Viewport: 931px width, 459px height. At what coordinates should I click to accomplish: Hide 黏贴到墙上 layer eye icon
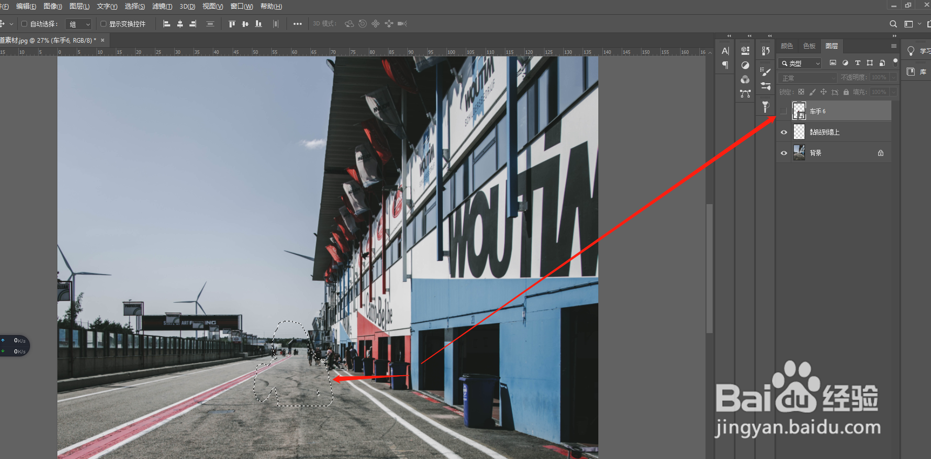tap(784, 132)
